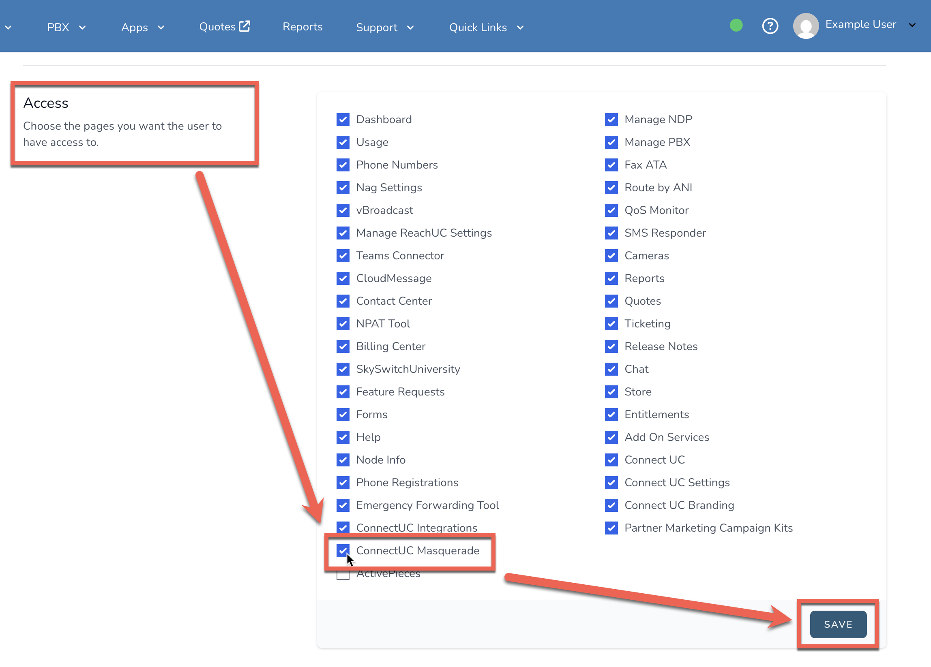Toggle the Nag Settings checkbox
This screenshot has height=667, width=931.
tap(343, 188)
